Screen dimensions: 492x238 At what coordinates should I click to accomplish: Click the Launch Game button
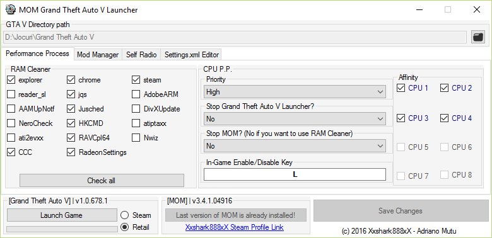[62, 215]
